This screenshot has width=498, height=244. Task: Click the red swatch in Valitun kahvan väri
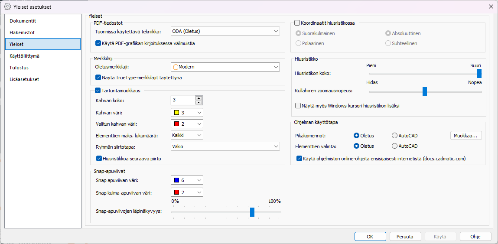177,124
